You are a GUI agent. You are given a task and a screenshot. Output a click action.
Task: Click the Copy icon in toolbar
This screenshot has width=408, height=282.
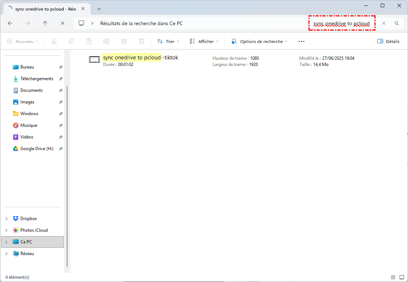pos(71,42)
